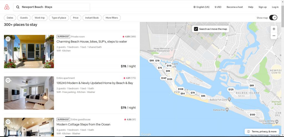Open the Dates filter
The height and width of the screenshot is (137, 284).
pos(10,18)
